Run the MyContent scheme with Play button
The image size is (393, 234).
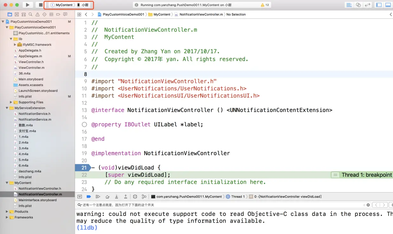tap(28, 5)
